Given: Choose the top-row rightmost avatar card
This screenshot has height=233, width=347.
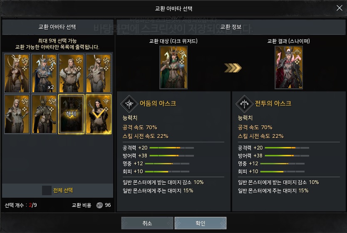Looking at the screenshot, I should click(99, 74).
